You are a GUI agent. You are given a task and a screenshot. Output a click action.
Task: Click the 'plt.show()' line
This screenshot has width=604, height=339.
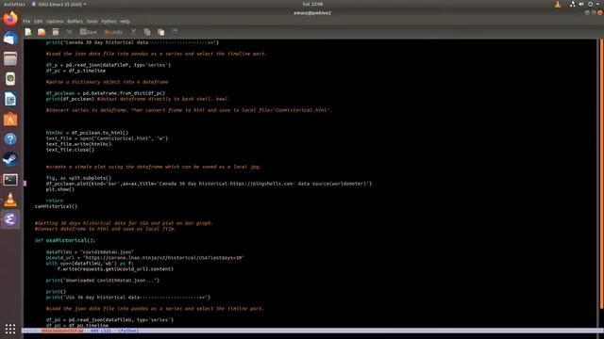(60, 189)
